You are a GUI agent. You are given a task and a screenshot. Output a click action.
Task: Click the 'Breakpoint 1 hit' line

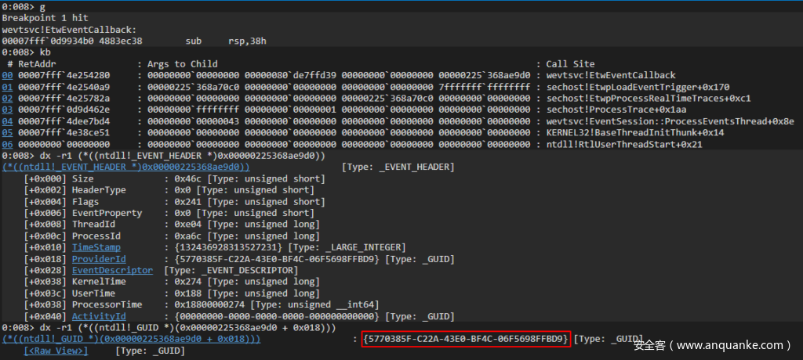pyautogui.click(x=39, y=18)
